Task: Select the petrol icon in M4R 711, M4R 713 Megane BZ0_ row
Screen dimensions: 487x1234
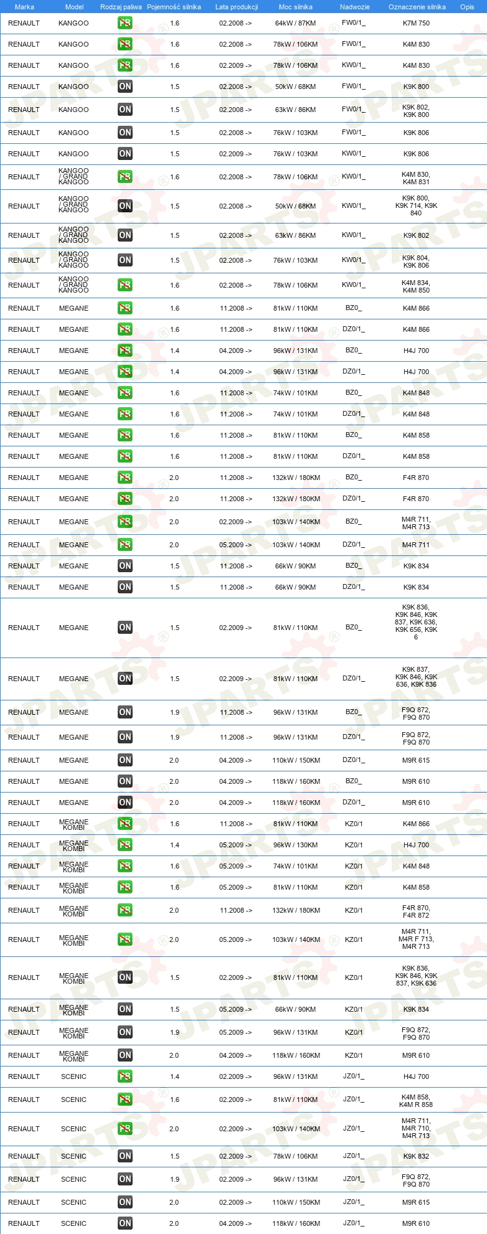Action: [125, 522]
